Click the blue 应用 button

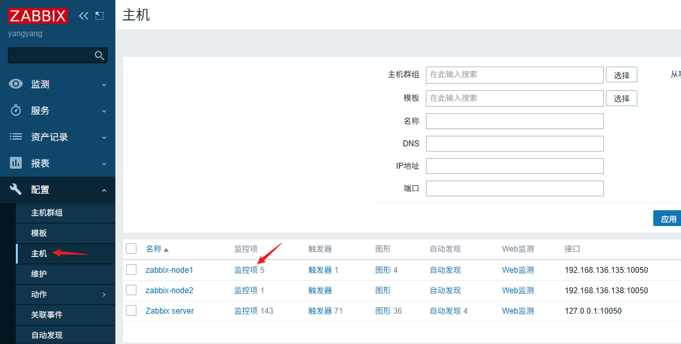tap(668, 219)
